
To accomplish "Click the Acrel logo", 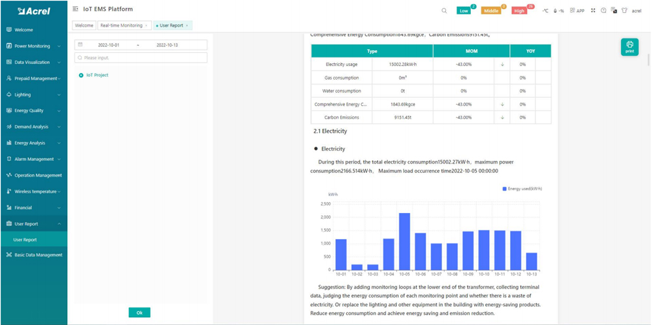I will [34, 11].
